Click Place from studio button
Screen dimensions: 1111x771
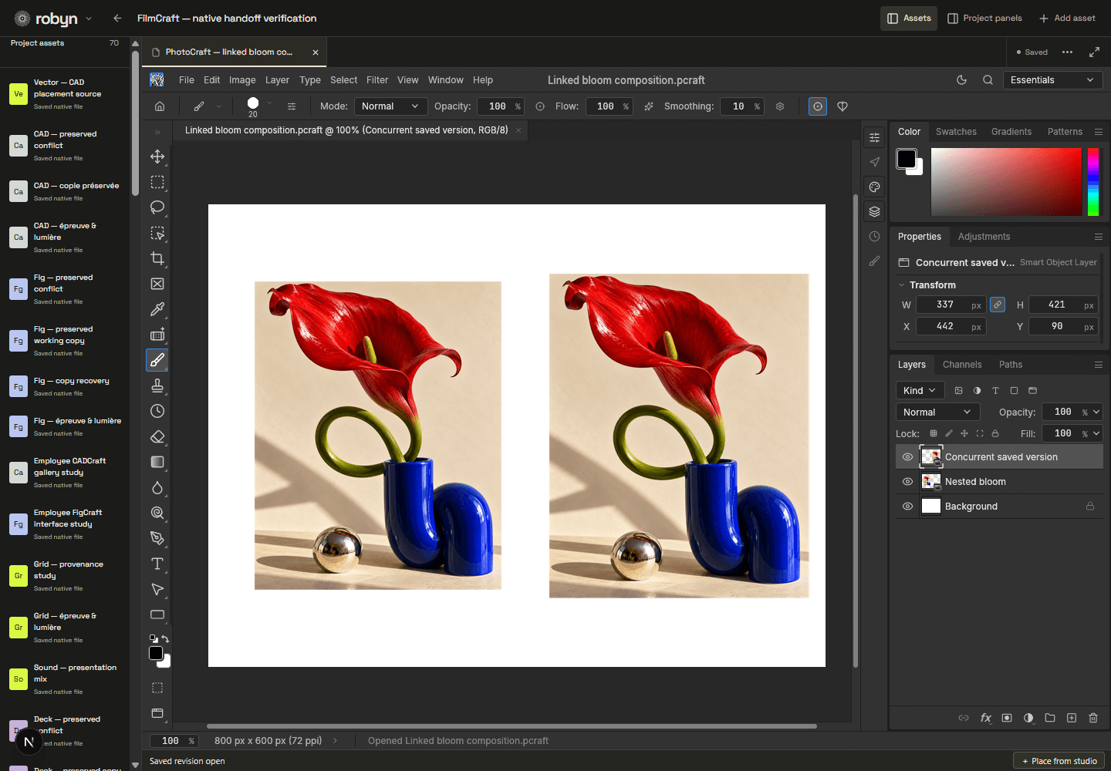1059,761
